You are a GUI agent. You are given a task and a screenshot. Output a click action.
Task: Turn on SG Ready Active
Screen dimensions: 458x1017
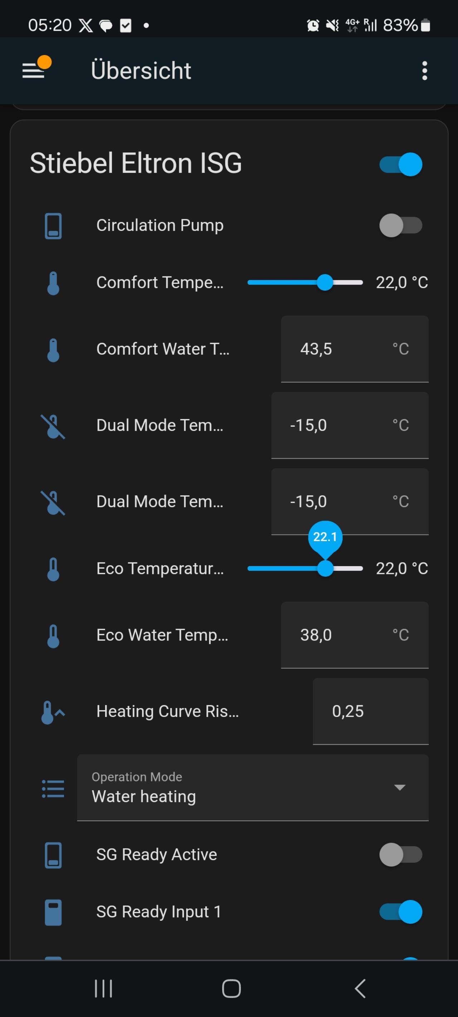click(x=401, y=855)
